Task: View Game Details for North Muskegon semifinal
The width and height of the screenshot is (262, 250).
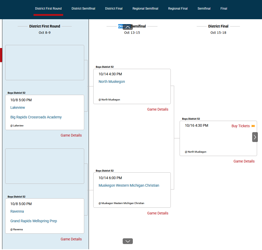Action: 158,109
